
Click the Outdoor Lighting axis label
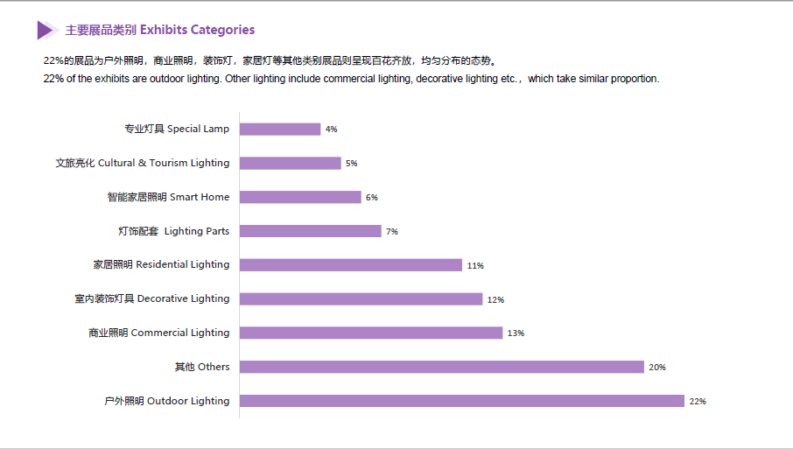(x=167, y=401)
